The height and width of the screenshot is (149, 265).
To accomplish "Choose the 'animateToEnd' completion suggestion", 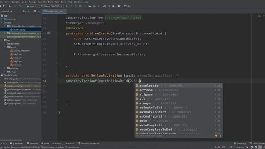I will [178, 108].
